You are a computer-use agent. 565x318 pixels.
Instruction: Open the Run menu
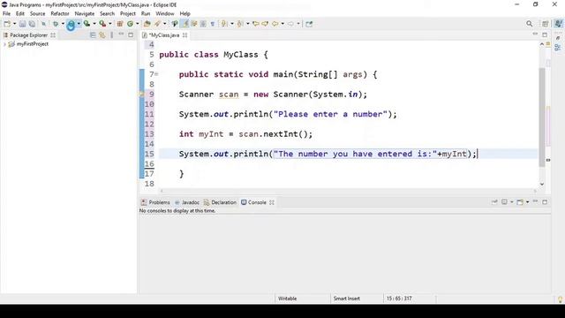(x=146, y=14)
